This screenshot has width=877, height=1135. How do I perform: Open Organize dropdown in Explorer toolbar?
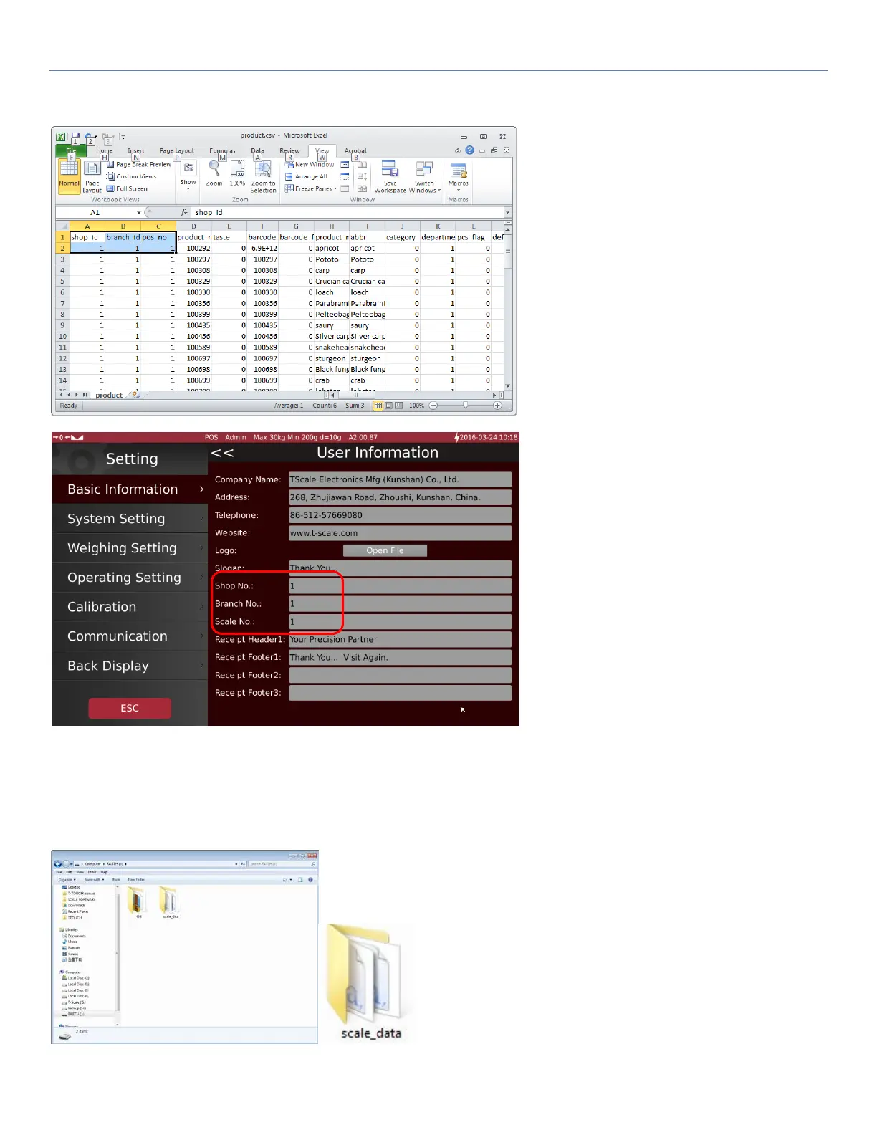pos(67,879)
